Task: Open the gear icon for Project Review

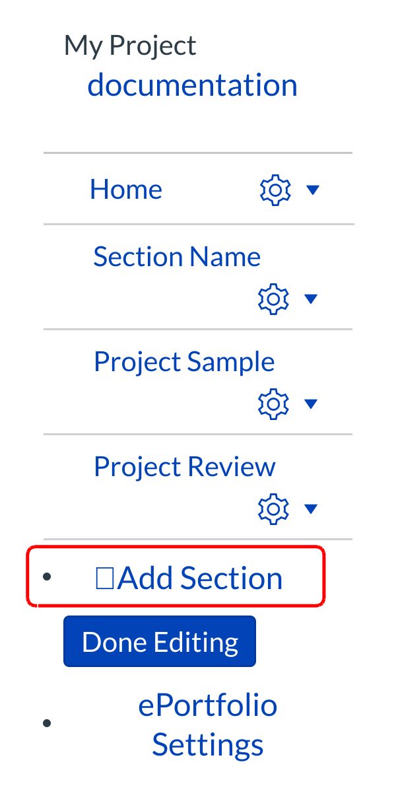Action: click(x=273, y=509)
